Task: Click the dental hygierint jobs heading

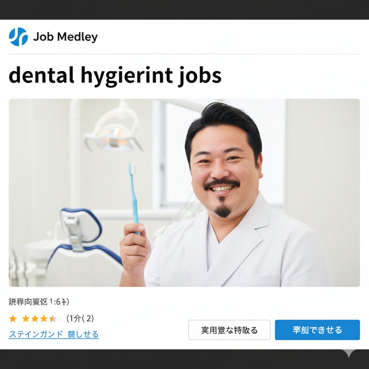Action: [115, 76]
